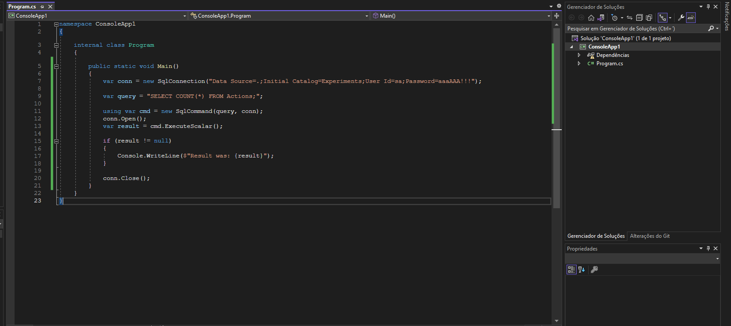Select Dependências in the solution tree

[x=612, y=55]
